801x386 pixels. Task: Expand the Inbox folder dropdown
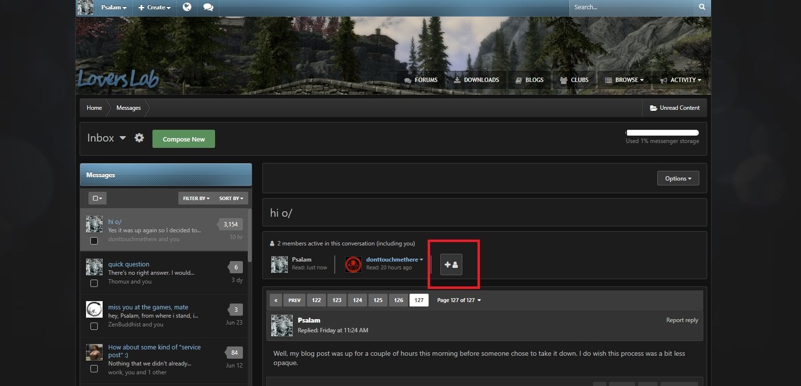click(107, 138)
